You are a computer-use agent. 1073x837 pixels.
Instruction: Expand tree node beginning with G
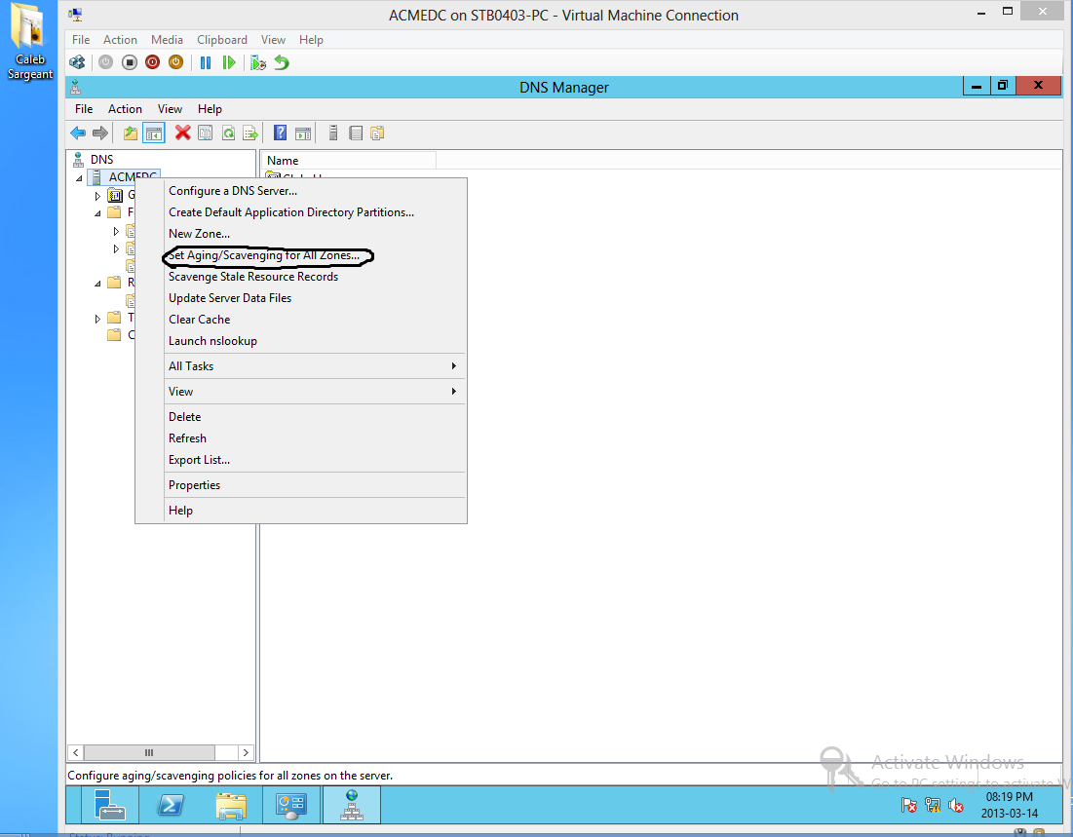coord(97,196)
